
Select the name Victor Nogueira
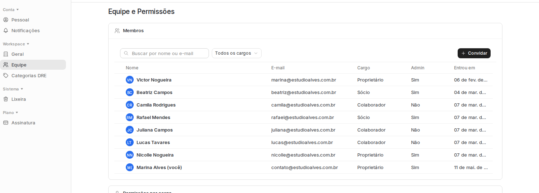[x=154, y=80]
